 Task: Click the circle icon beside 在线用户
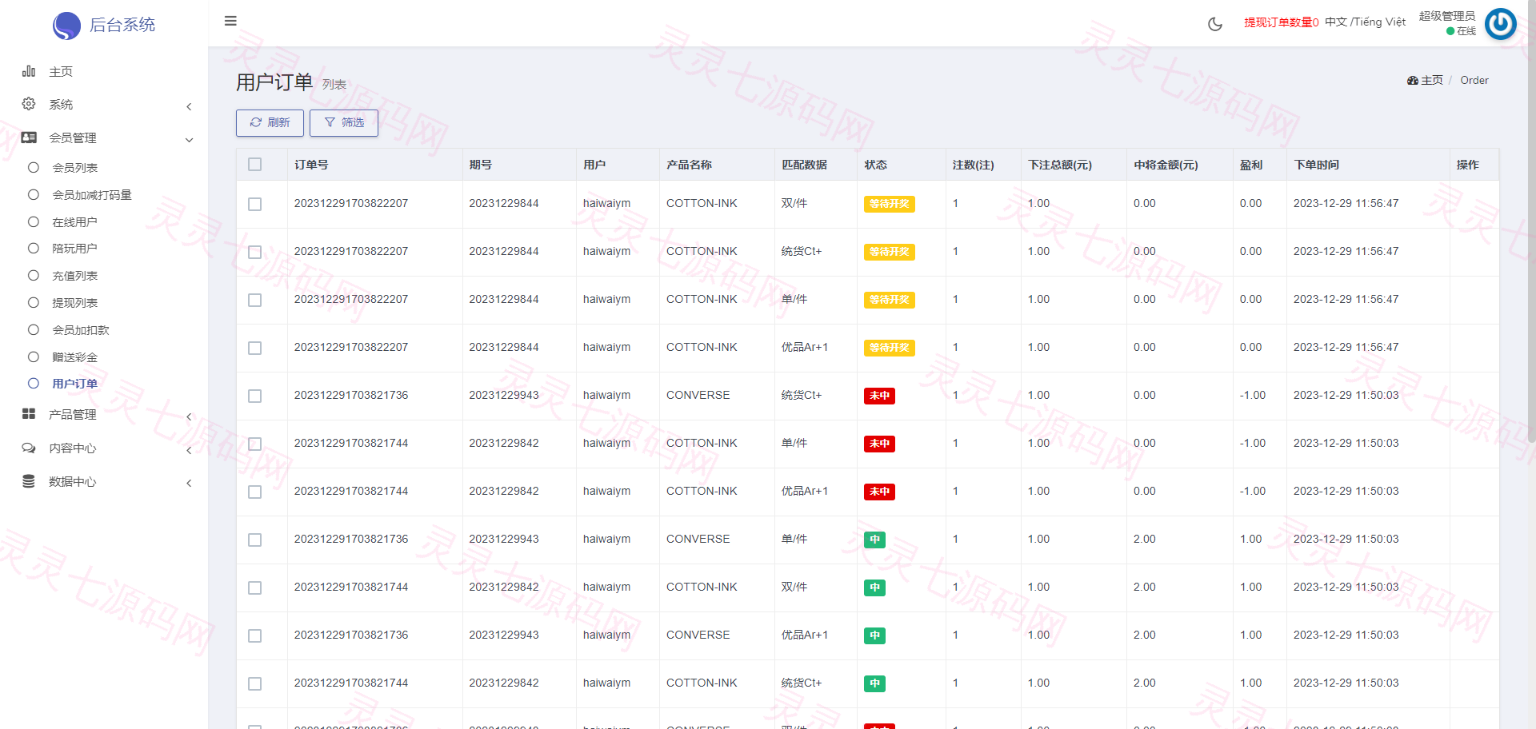pyautogui.click(x=34, y=221)
